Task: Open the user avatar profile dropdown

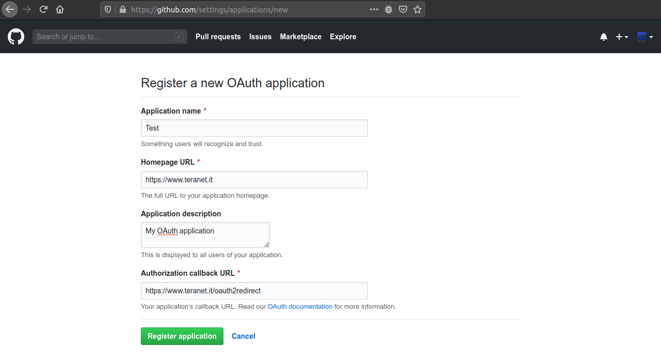Action: coord(645,37)
